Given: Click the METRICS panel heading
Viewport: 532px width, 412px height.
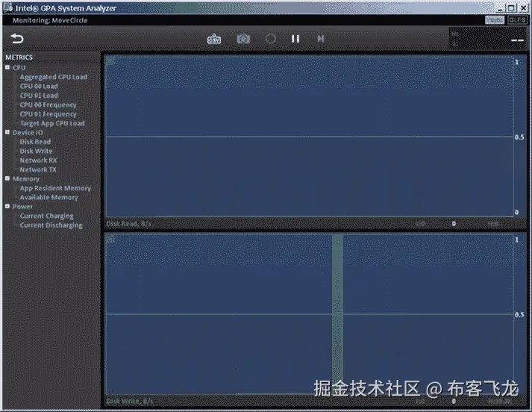Looking at the screenshot, I should pyautogui.click(x=19, y=57).
